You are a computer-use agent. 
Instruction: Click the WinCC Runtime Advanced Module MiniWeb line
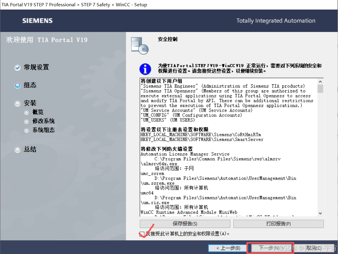coord(189,212)
